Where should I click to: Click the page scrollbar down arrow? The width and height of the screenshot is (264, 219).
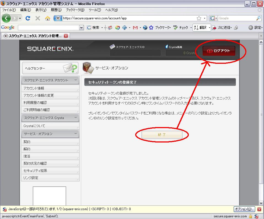tap(261, 203)
